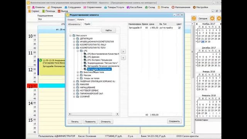Open the Товары/Услуги menu
This screenshot has height=139, width=247.
coord(114,7)
